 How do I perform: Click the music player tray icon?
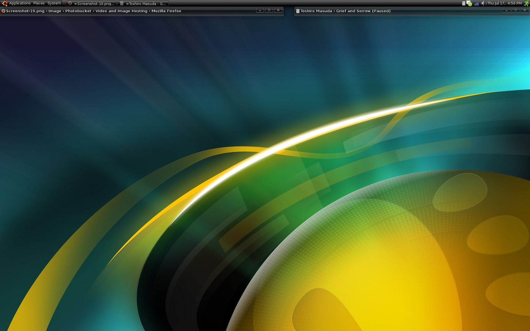(x=463, y=3)
